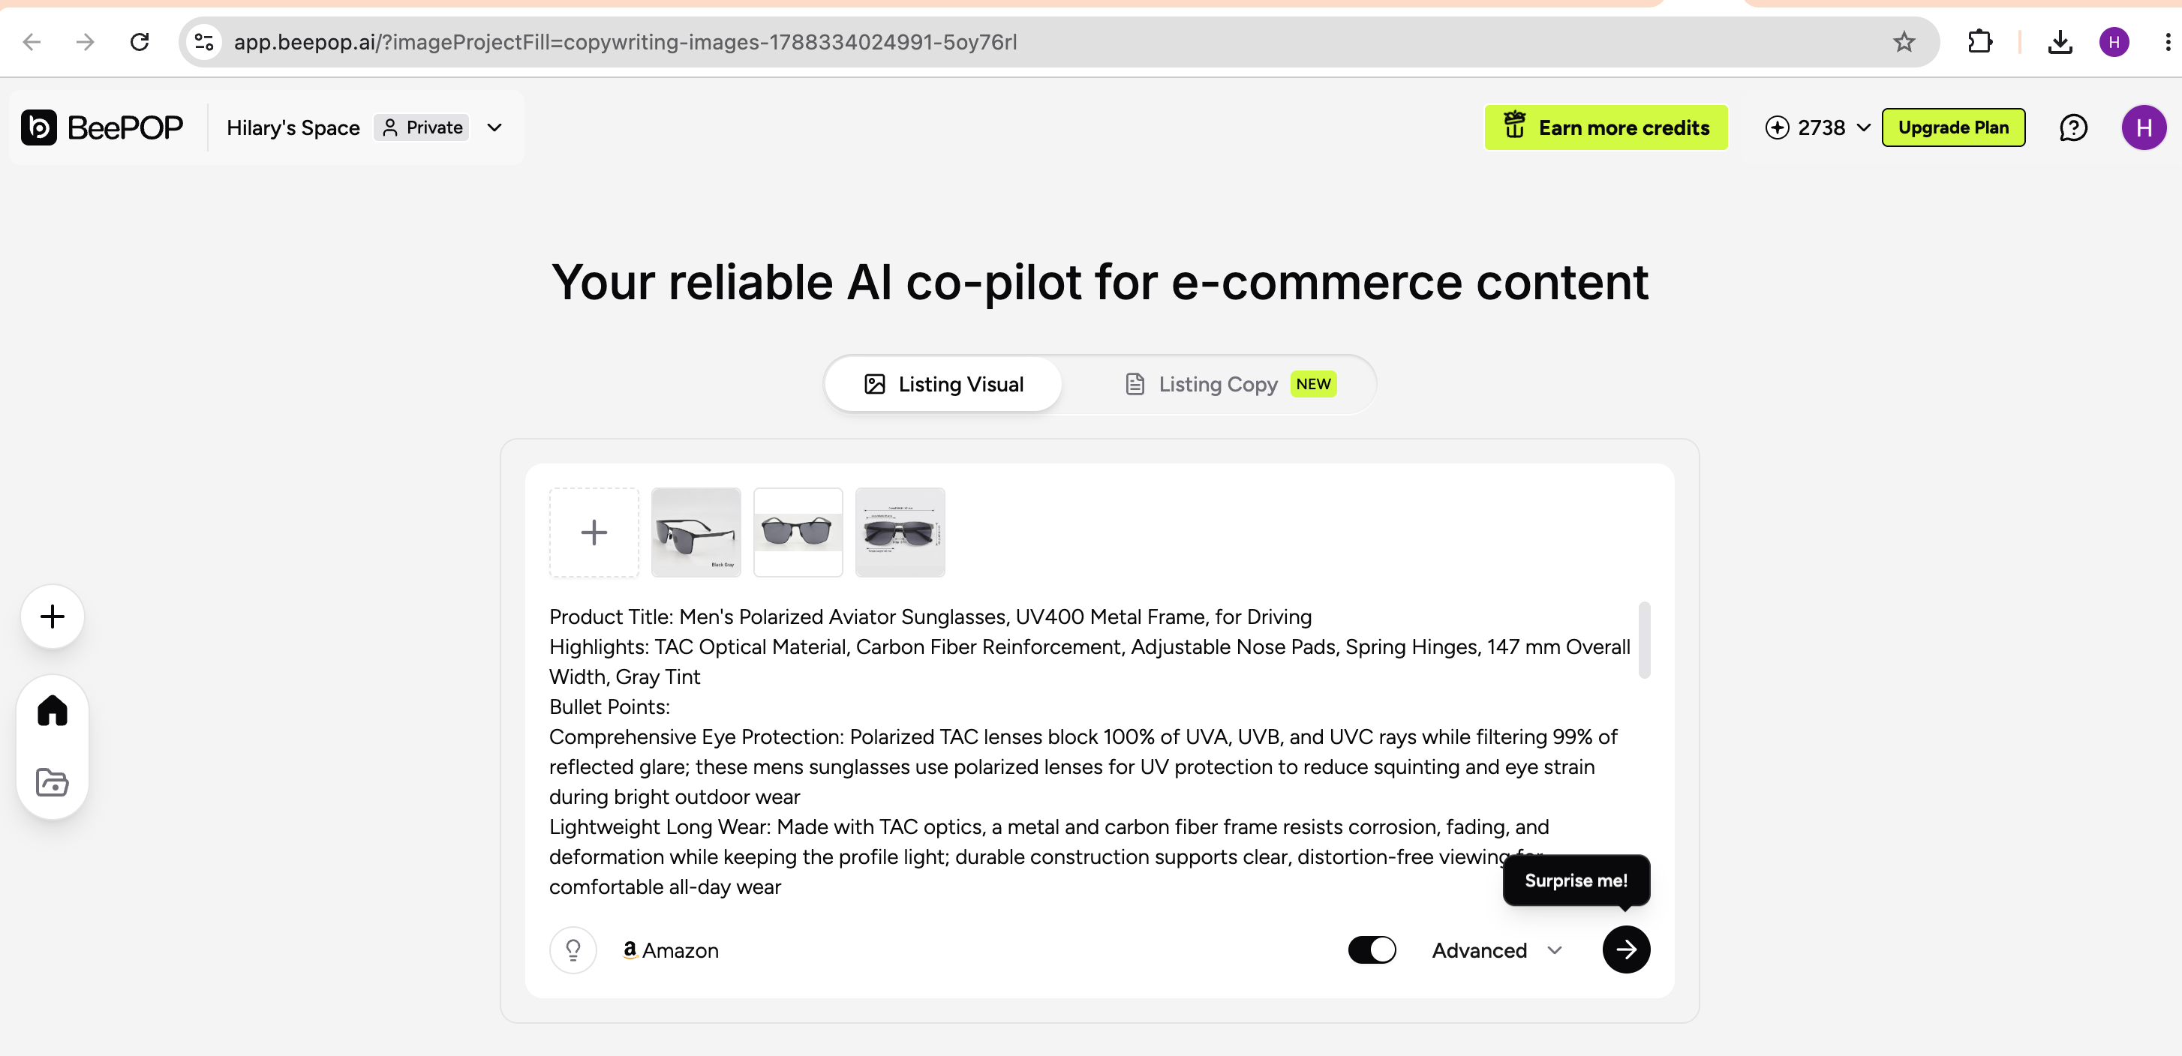2182x1056 pixels.
Task: Open browser extensions puzzle icon
Action: (1979, 41)
